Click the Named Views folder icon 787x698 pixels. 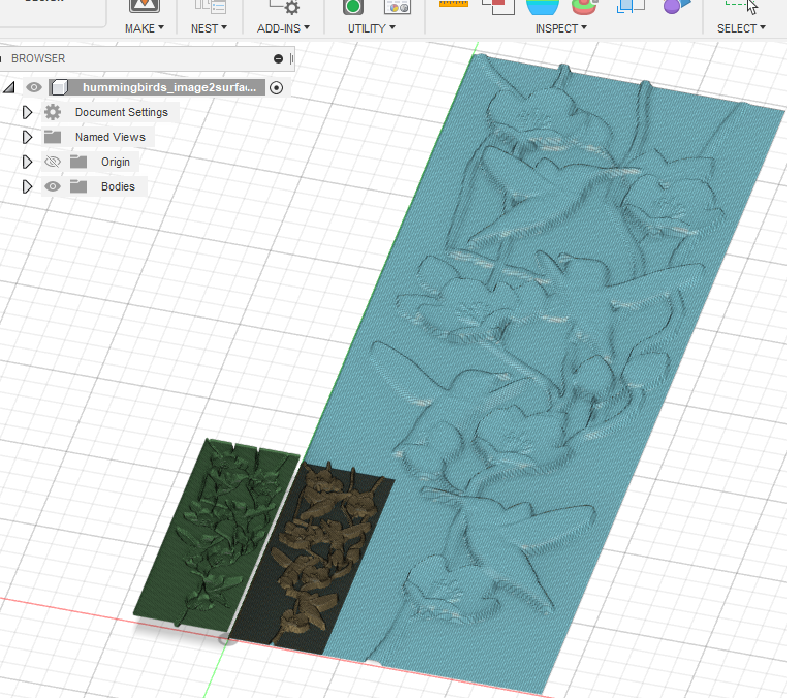pos(52,137)
